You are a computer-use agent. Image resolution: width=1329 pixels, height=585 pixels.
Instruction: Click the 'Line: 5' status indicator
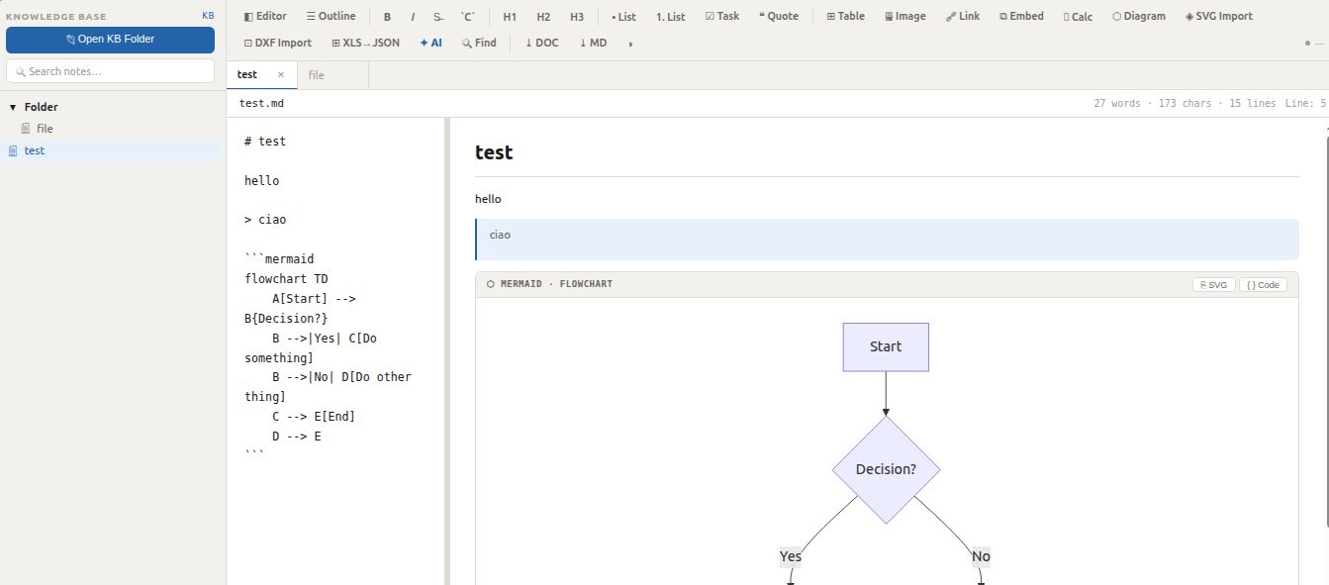(1305, 103)
